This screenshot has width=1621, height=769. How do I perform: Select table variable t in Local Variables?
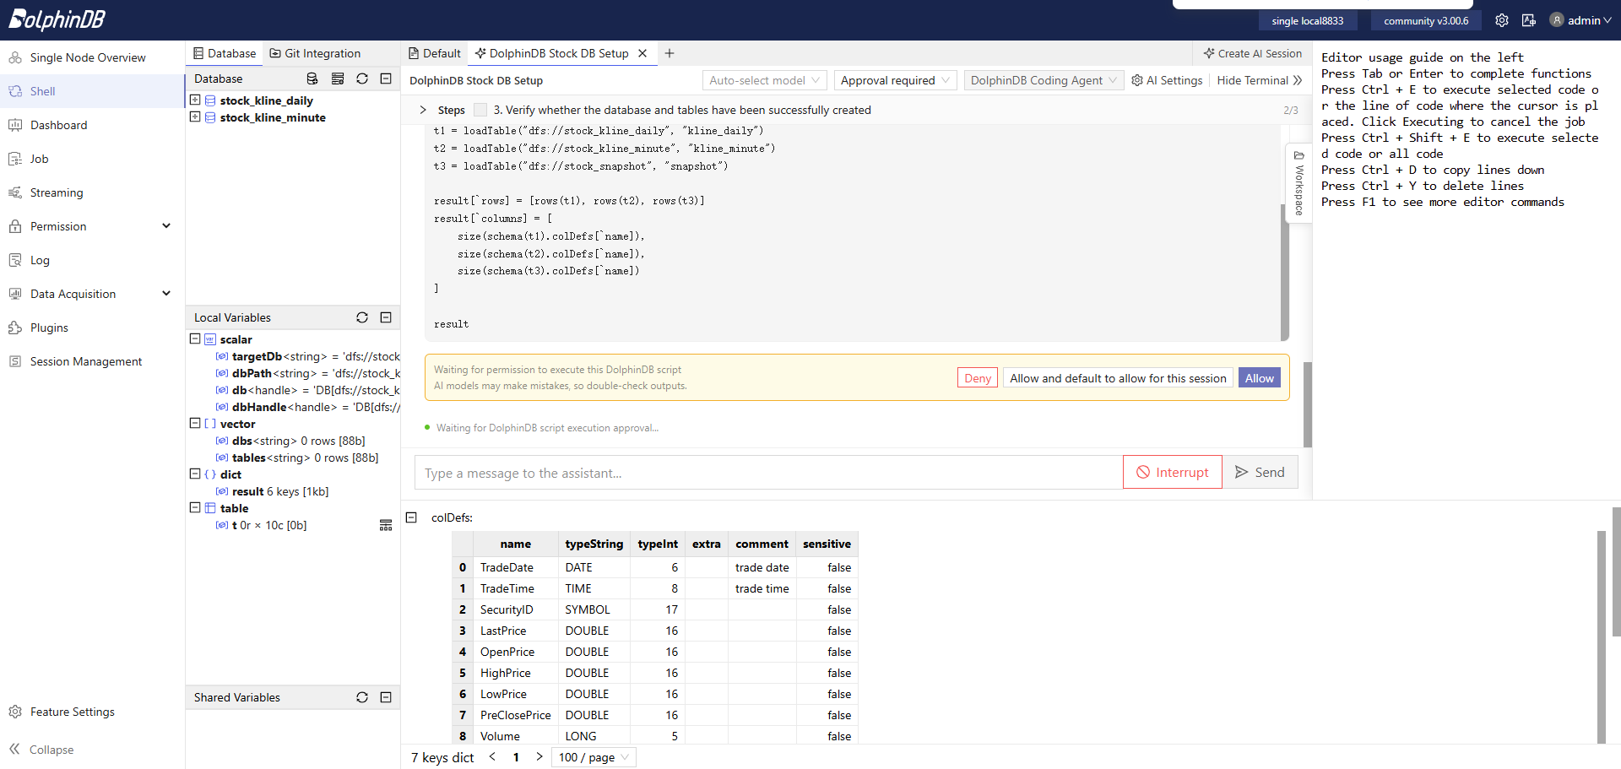(261, 525)
